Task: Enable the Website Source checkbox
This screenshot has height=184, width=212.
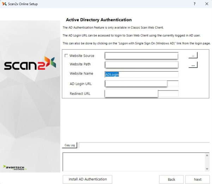Action: [x=66, y=56]
